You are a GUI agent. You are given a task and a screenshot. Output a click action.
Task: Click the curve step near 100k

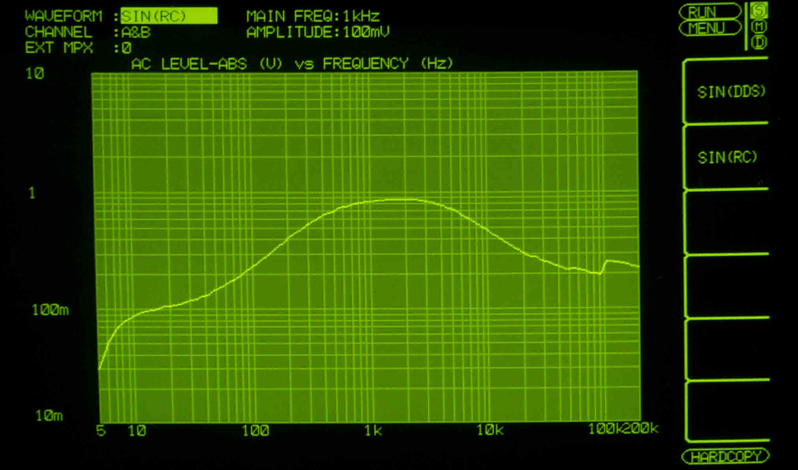click(603, 266)
